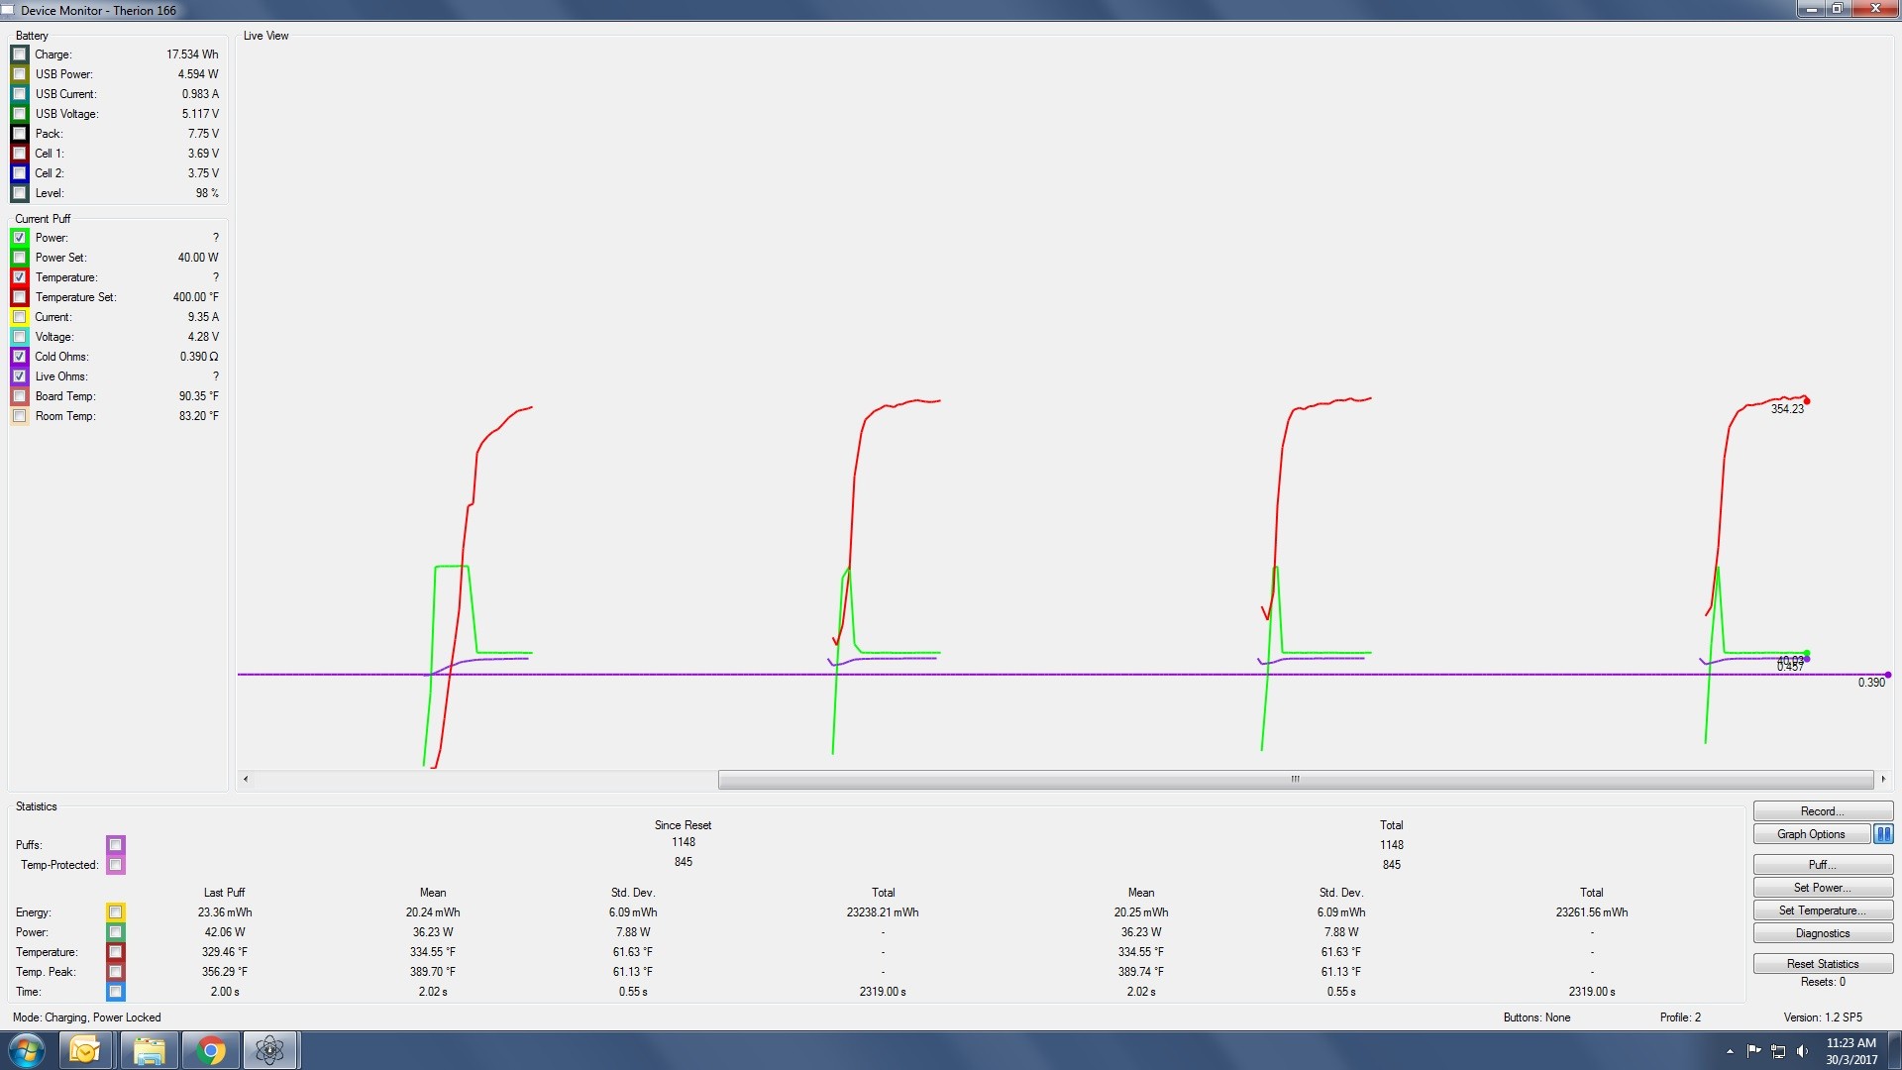Viewport: 1902px width, 1070px height.
Task: Click the Windows Start orb
Action: (27, 1050)
